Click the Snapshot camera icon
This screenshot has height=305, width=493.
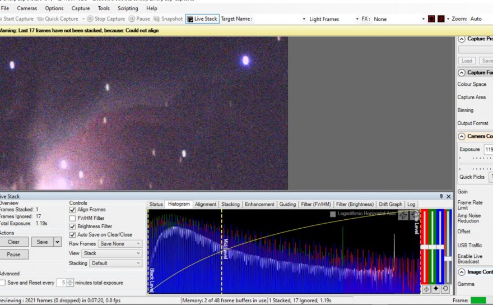[x=156, y=19]
